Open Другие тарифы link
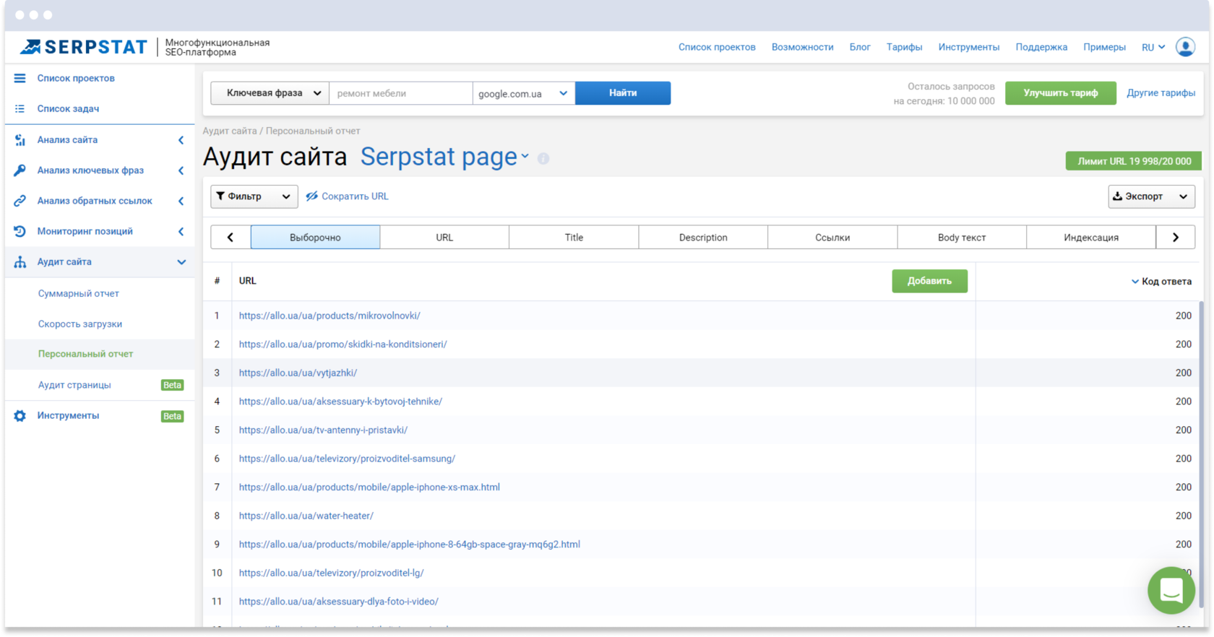 click(x=1161, y=93)
